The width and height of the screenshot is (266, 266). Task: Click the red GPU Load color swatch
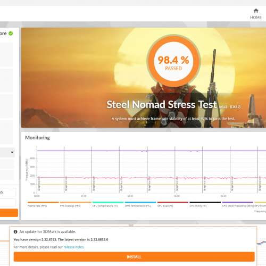tap(173, 202)
